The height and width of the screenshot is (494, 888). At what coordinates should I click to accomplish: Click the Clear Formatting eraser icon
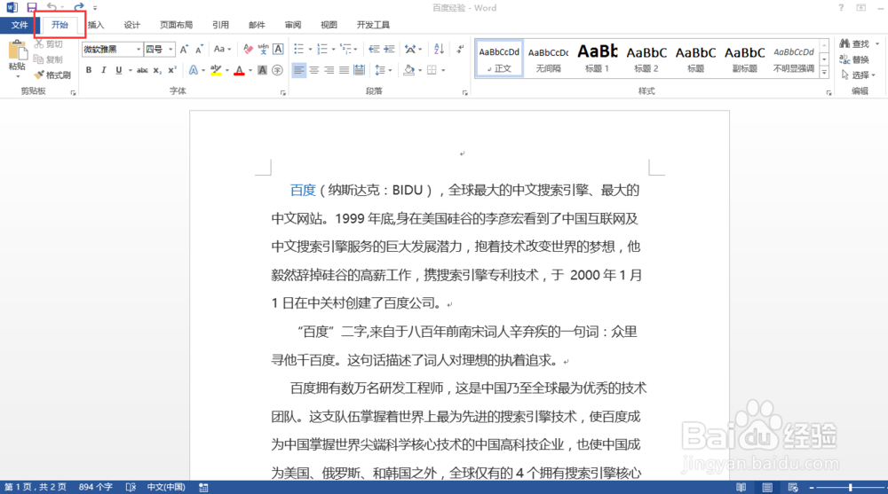248,50
